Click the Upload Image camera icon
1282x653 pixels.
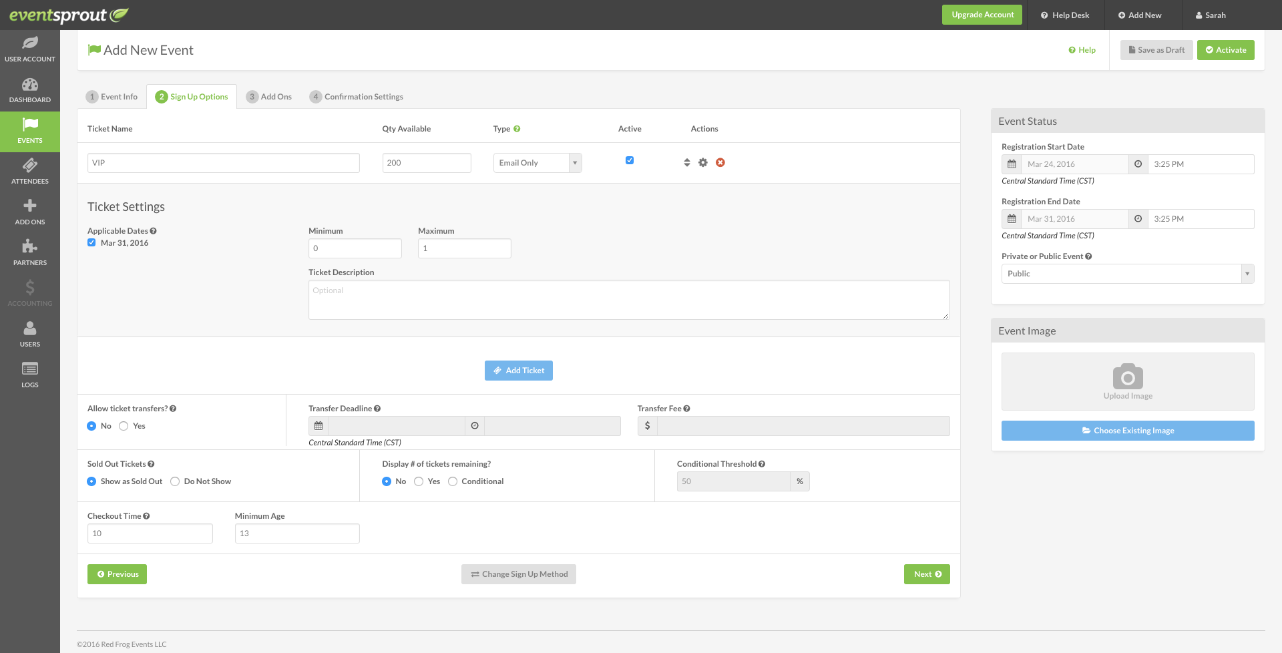(1128, 377)
